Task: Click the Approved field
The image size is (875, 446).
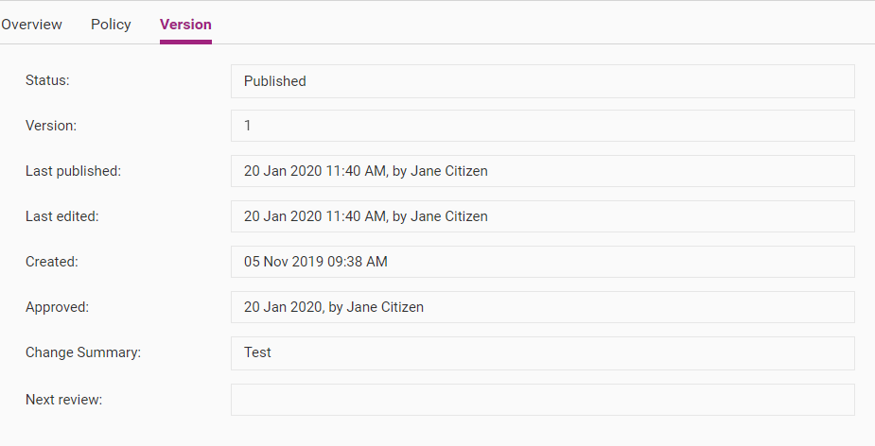Action: (x=542, y=307)
